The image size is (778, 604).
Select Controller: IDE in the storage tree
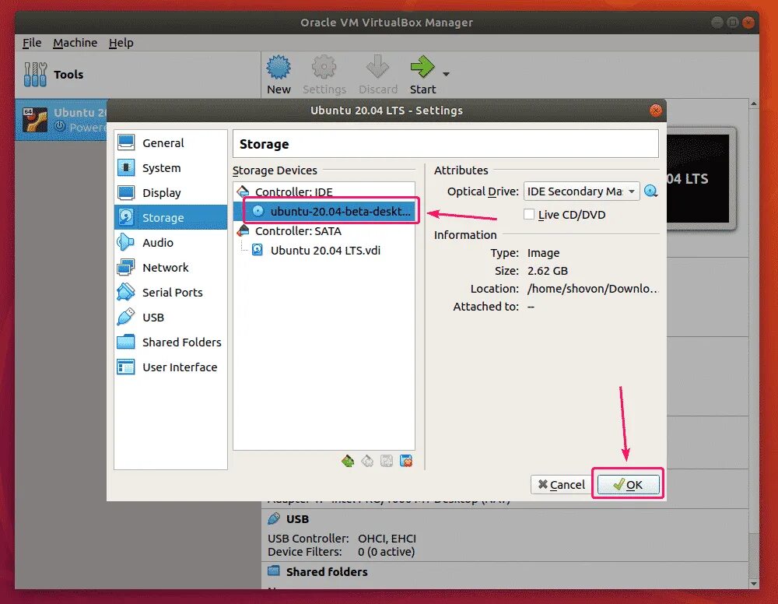pos(324,191)
